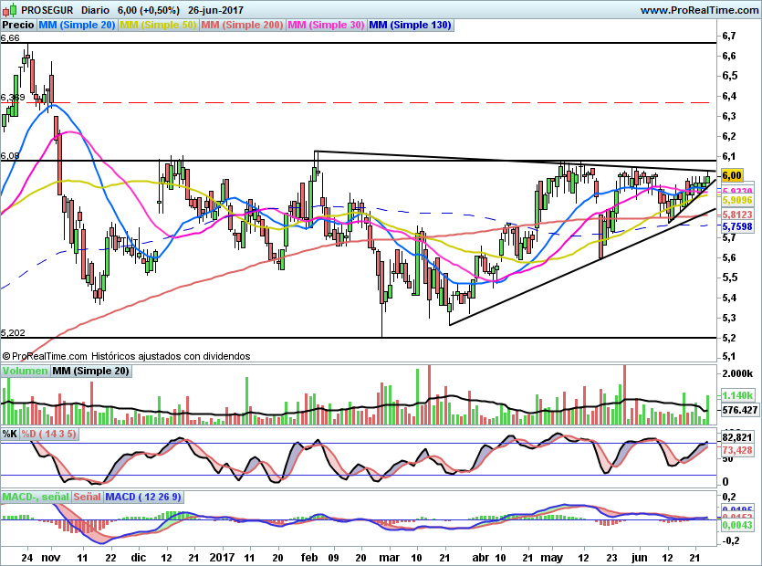Select the Precio indicator label
Viewport: 762px width, 566px height.
click(x=18, y=25)
